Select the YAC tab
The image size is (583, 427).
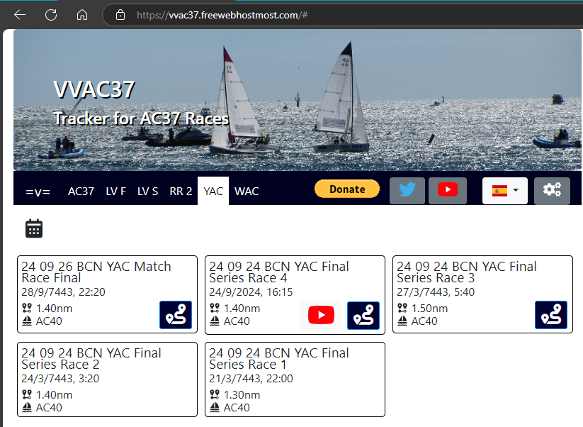213,191
